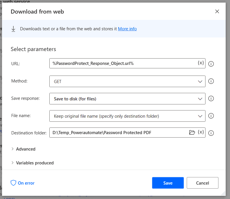This screenshot has height=199, width=230.
Task: Open the More info link
Action: 127,29
